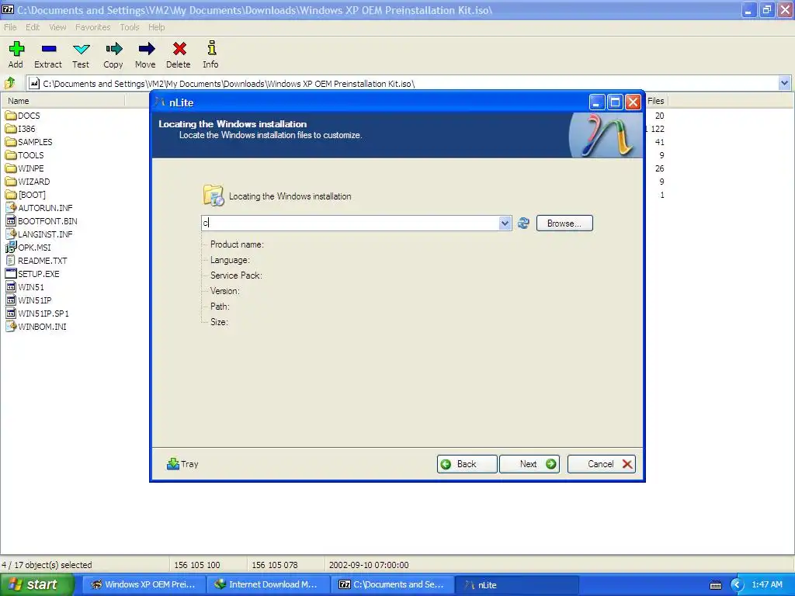The image size is (795, 596).
Task: Switch to Internet Download M... taskbar window
Action: click(x=268, y=584)
